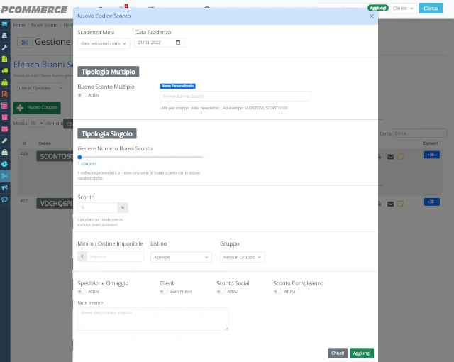Open the hamburger menu in the sidebar

pos(5,24)
